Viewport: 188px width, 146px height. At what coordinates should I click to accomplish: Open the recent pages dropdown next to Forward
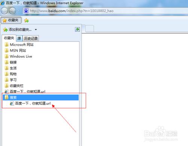pos(19,11)
